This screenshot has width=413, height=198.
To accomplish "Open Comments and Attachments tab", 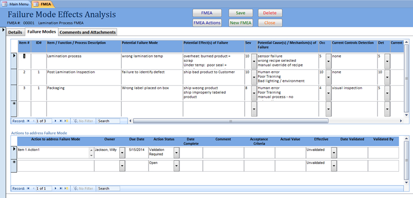I will tap(87, 32).
